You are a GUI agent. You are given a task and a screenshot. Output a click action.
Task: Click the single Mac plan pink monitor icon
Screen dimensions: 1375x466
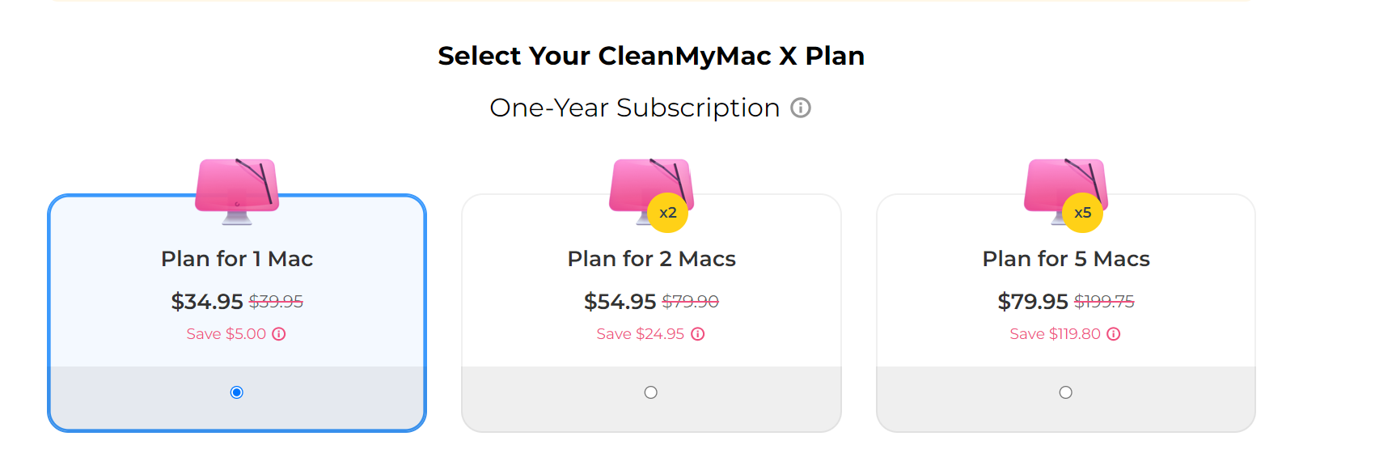click(237, 190)
